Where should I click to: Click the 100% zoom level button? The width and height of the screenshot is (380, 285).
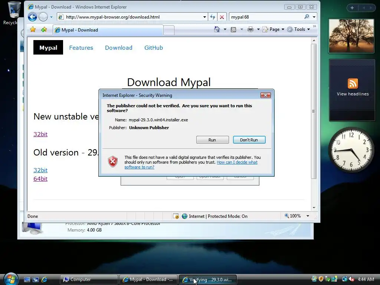(292, 216)
